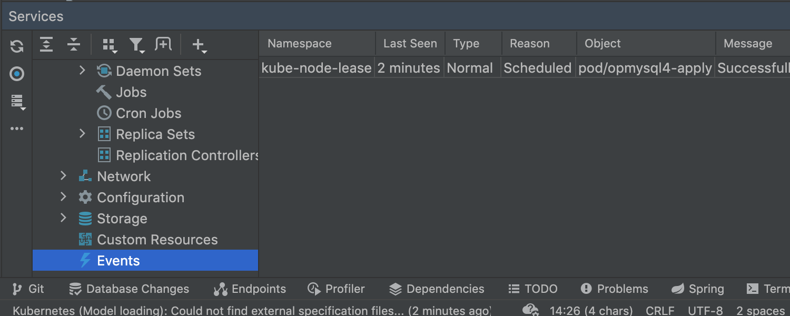Select the Cron Jobs tree item
This screenshot has width=790, height=316.
point(149,113)
